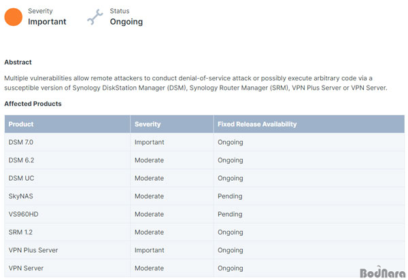Click the Pending status for SkyNAS

coord(230,196)
